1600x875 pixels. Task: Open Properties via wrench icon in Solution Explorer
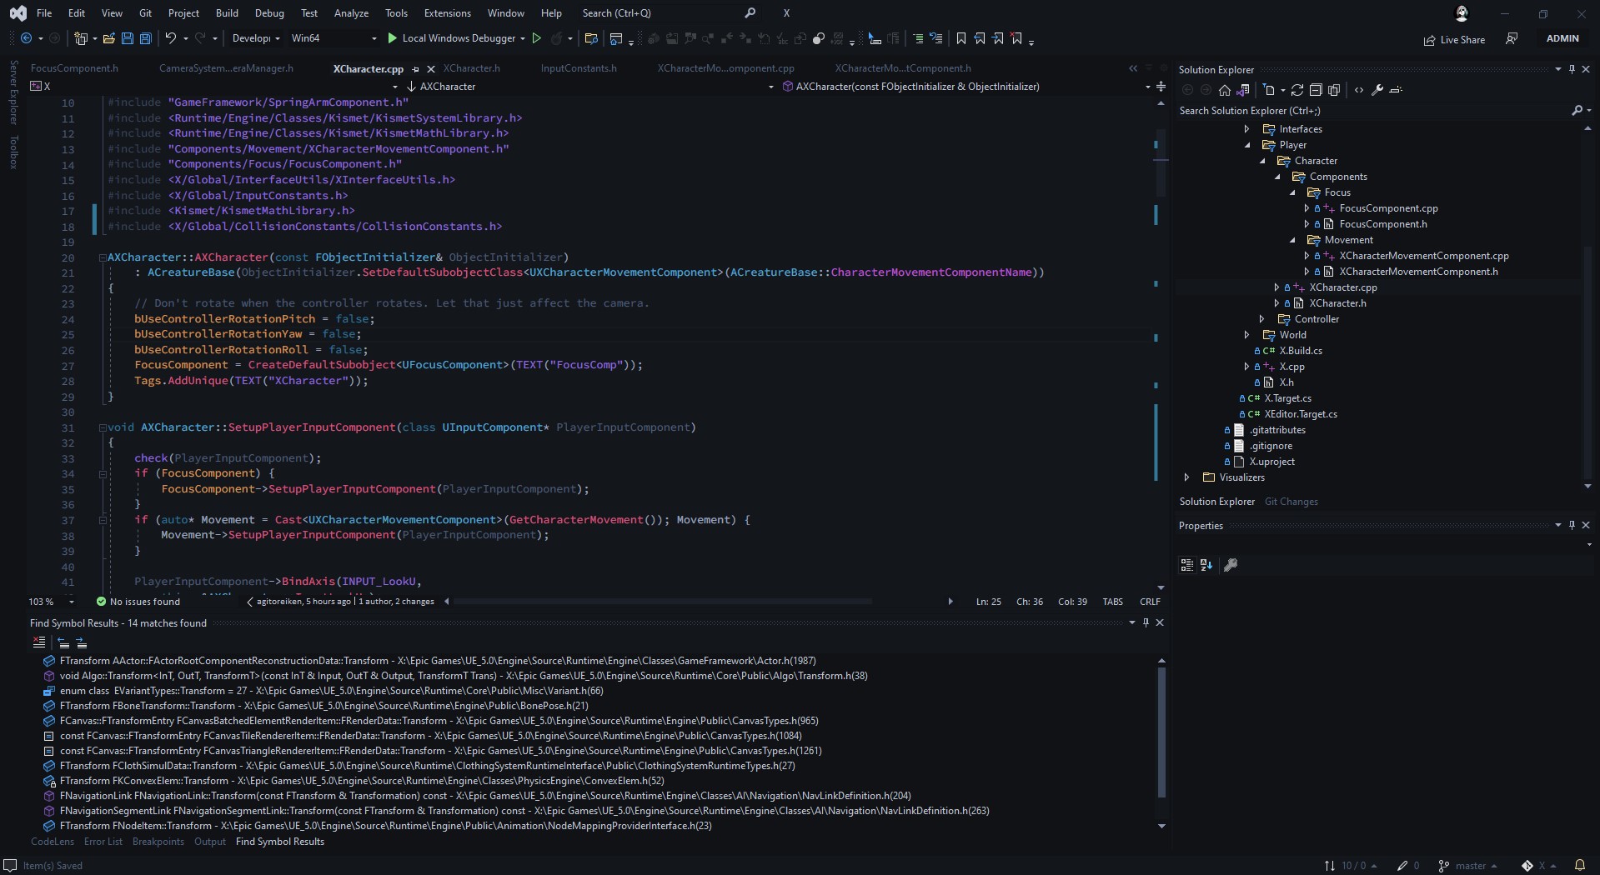(x=1377, y=90)
